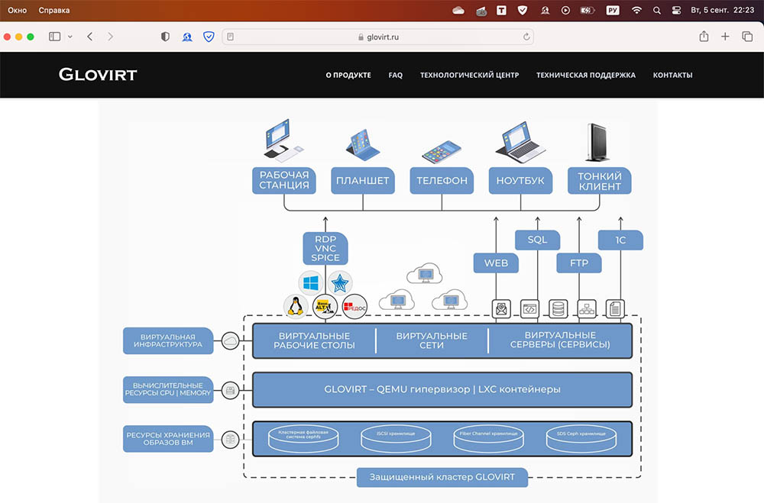Viewport: 764px width, 503px height.
Task: Click the blue checkmark shield extension icon
Action: [209, 37]
